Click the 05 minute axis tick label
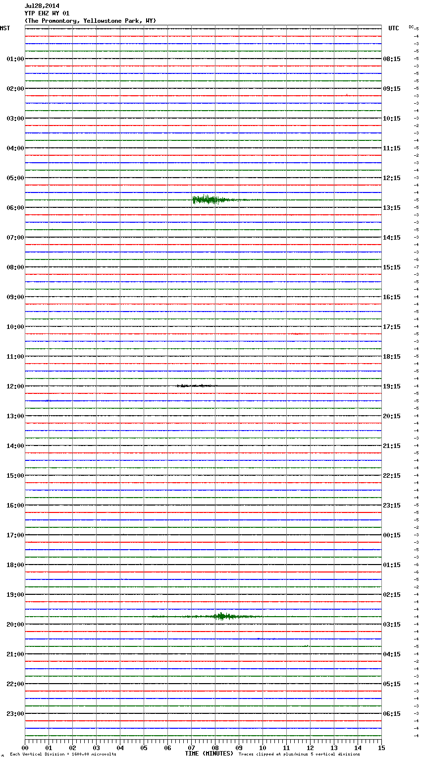The width and height of the screenshot is (421, 761). [x=144, y=748]
